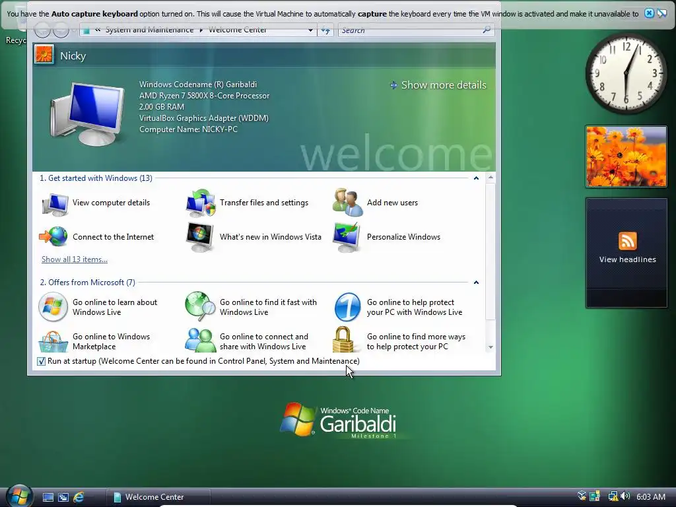Image resolution: width=676 pixels, height=507 pixels.
Task: Click Show more details
Action: (x=444, y=85)
